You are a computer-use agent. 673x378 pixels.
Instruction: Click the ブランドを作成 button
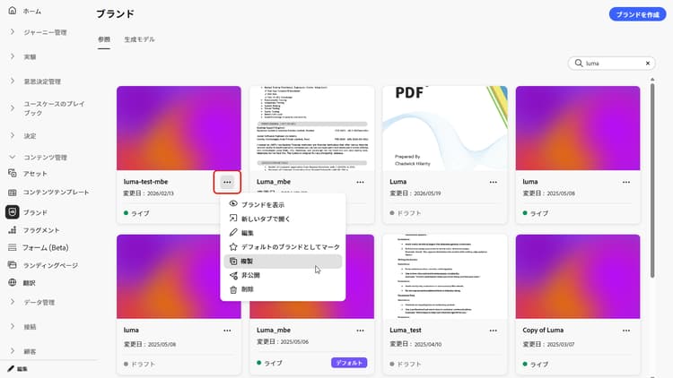637,14
